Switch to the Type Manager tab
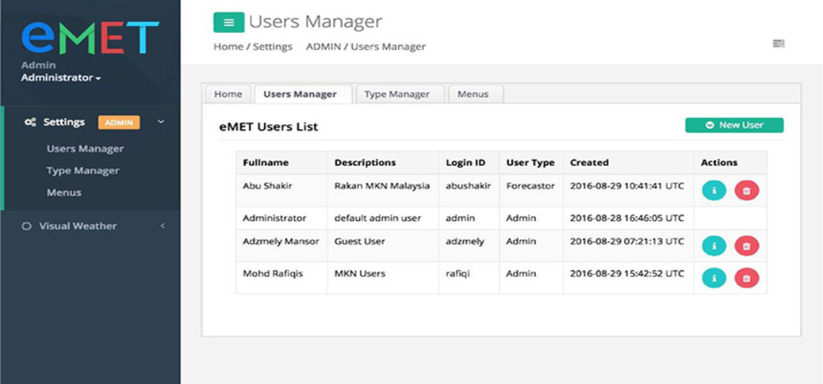 397,94
